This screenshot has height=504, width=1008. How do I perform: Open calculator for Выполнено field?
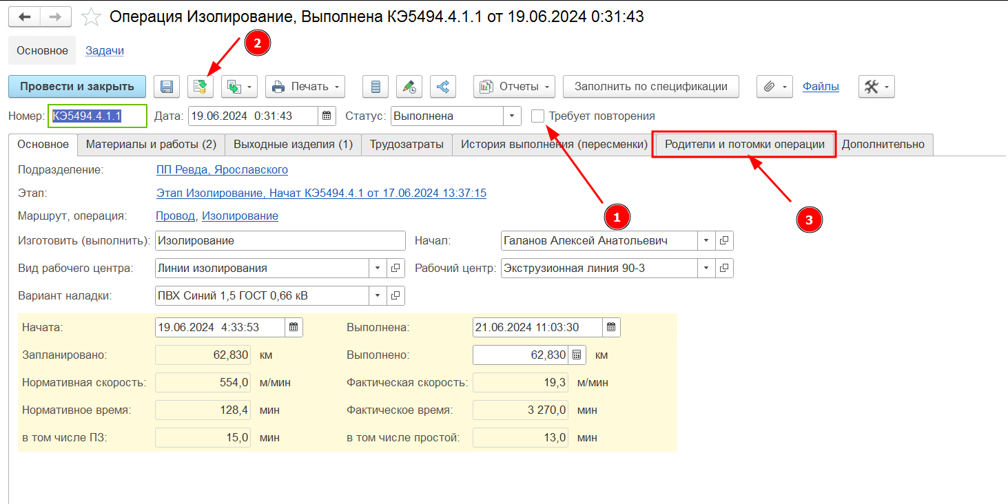click(x=577, y=355)
